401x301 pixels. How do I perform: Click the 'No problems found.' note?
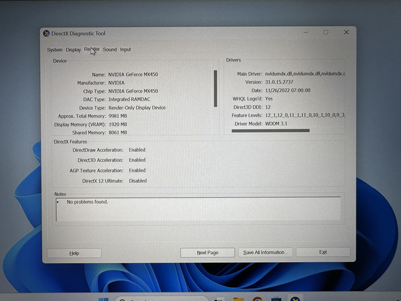pos(87,202)
